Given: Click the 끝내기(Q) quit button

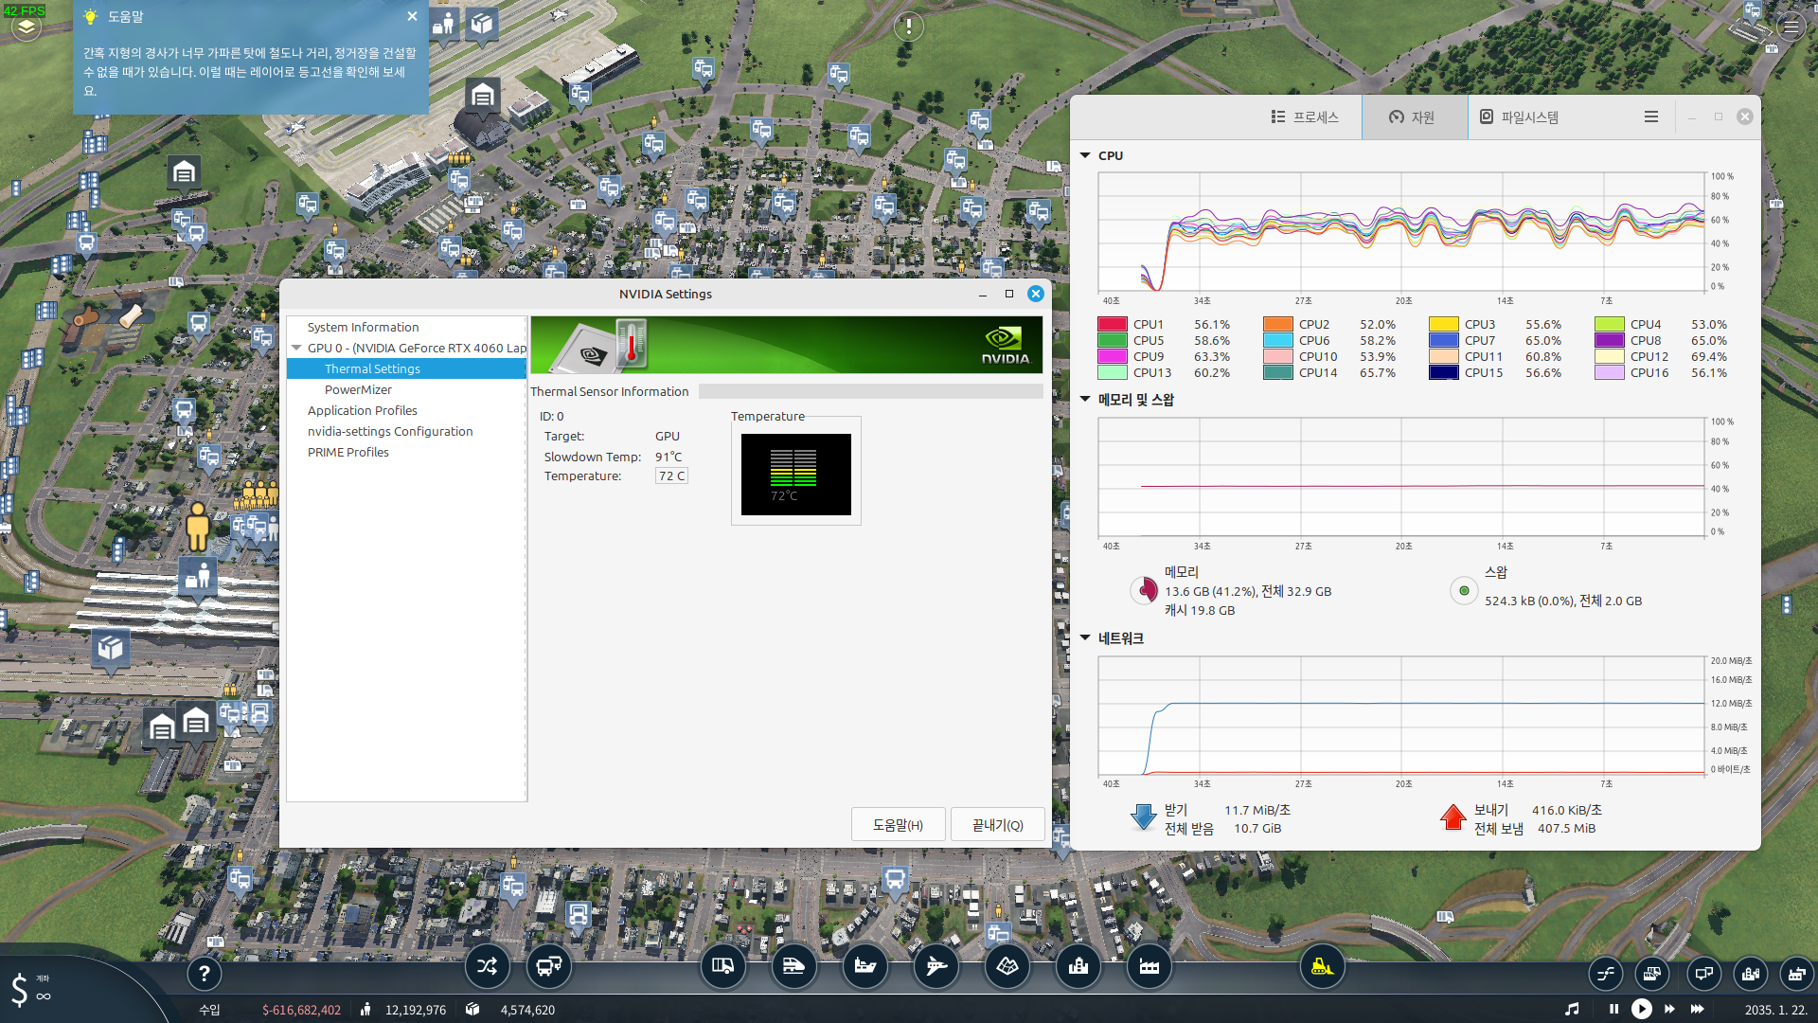Looking at the screenshot, I should click(998, 825).
